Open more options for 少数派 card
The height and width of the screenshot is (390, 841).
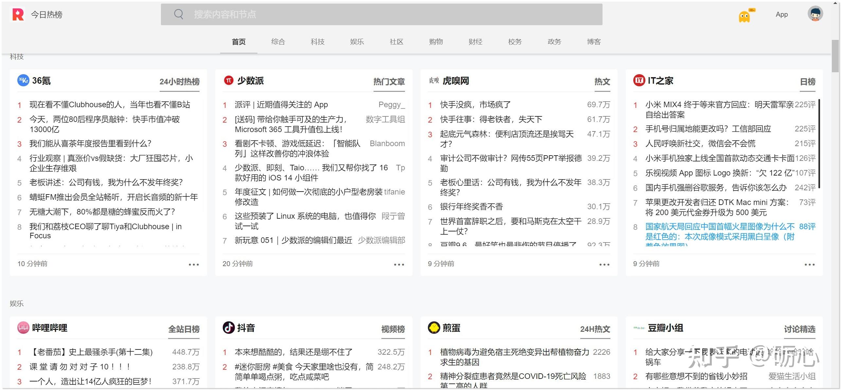pos(399,264)
